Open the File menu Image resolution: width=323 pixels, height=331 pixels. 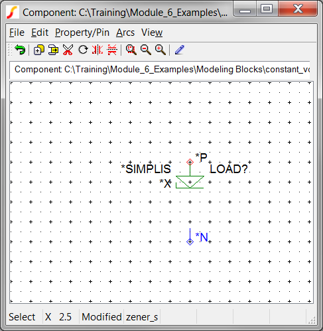click(x=17, y=33)
